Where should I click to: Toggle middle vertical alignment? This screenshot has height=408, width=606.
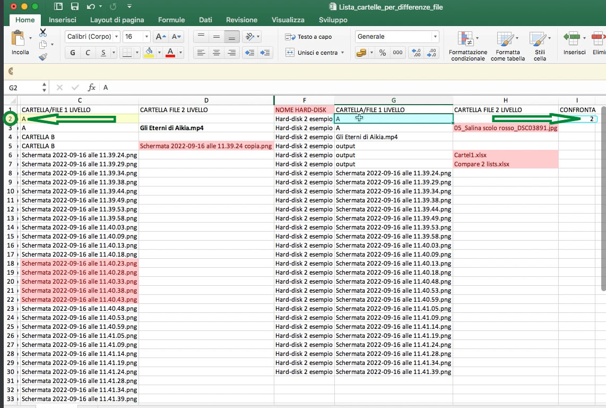[217, 37]
